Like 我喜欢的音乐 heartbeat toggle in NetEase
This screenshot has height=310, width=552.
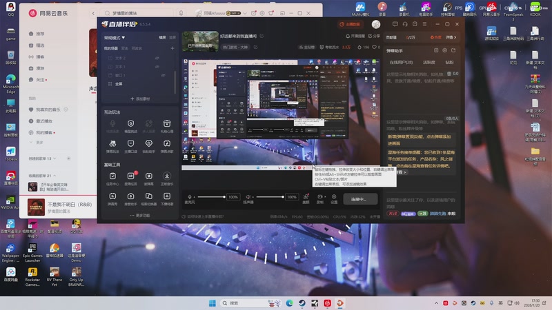click(66, 110)
